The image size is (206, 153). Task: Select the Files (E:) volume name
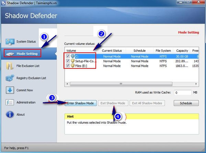pos(81,66)
